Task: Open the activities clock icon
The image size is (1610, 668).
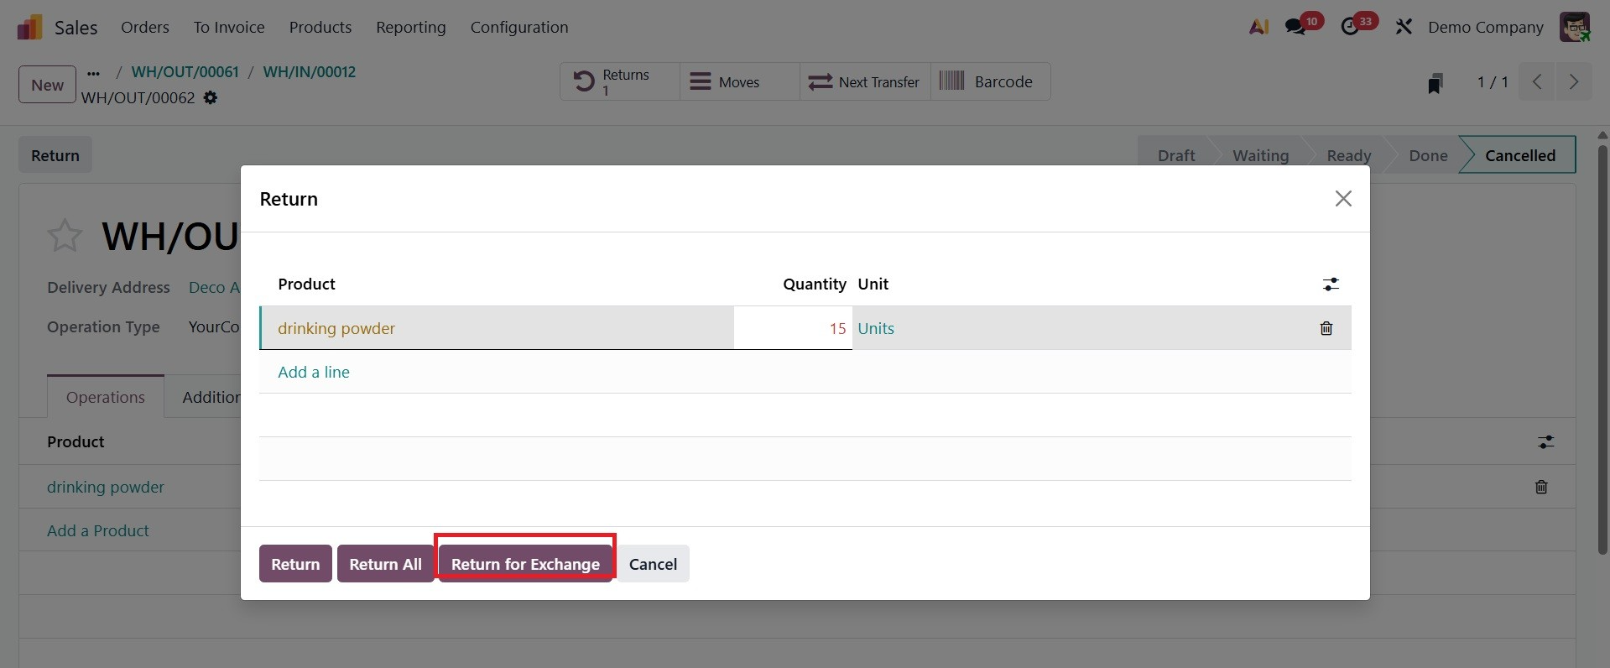Action: pyautogui.click(x=1349, y=27)
